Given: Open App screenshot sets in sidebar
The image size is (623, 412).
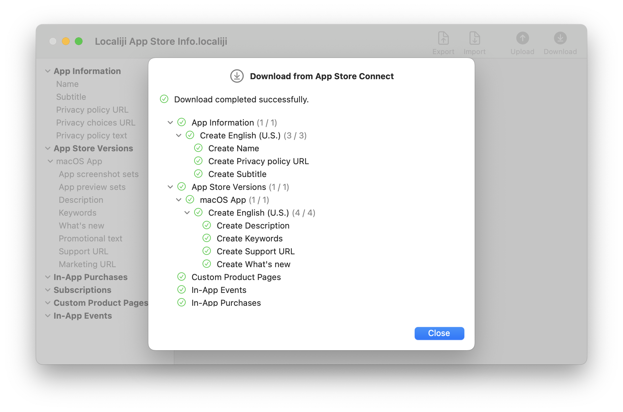Looking at the screenshot, I should coord(99,174).
